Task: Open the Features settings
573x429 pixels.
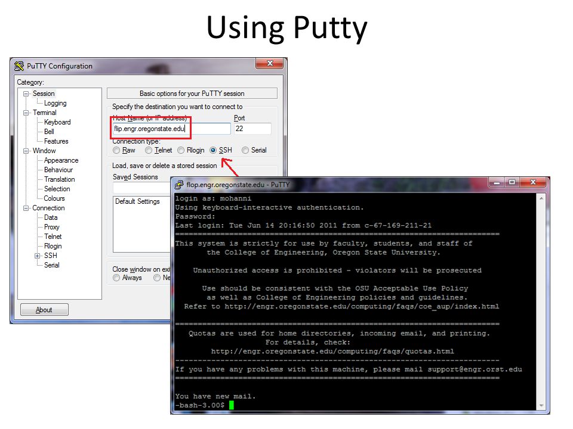Action: click(56, 141)
